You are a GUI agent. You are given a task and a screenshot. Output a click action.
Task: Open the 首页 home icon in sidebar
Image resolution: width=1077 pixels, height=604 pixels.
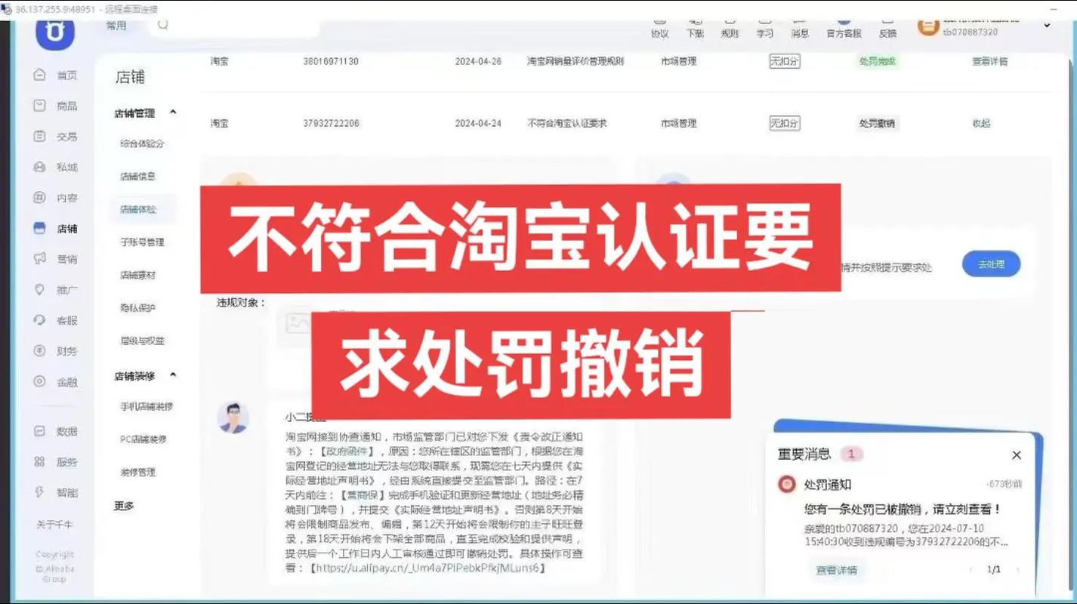pyautogui.click(x=41, y=74)
